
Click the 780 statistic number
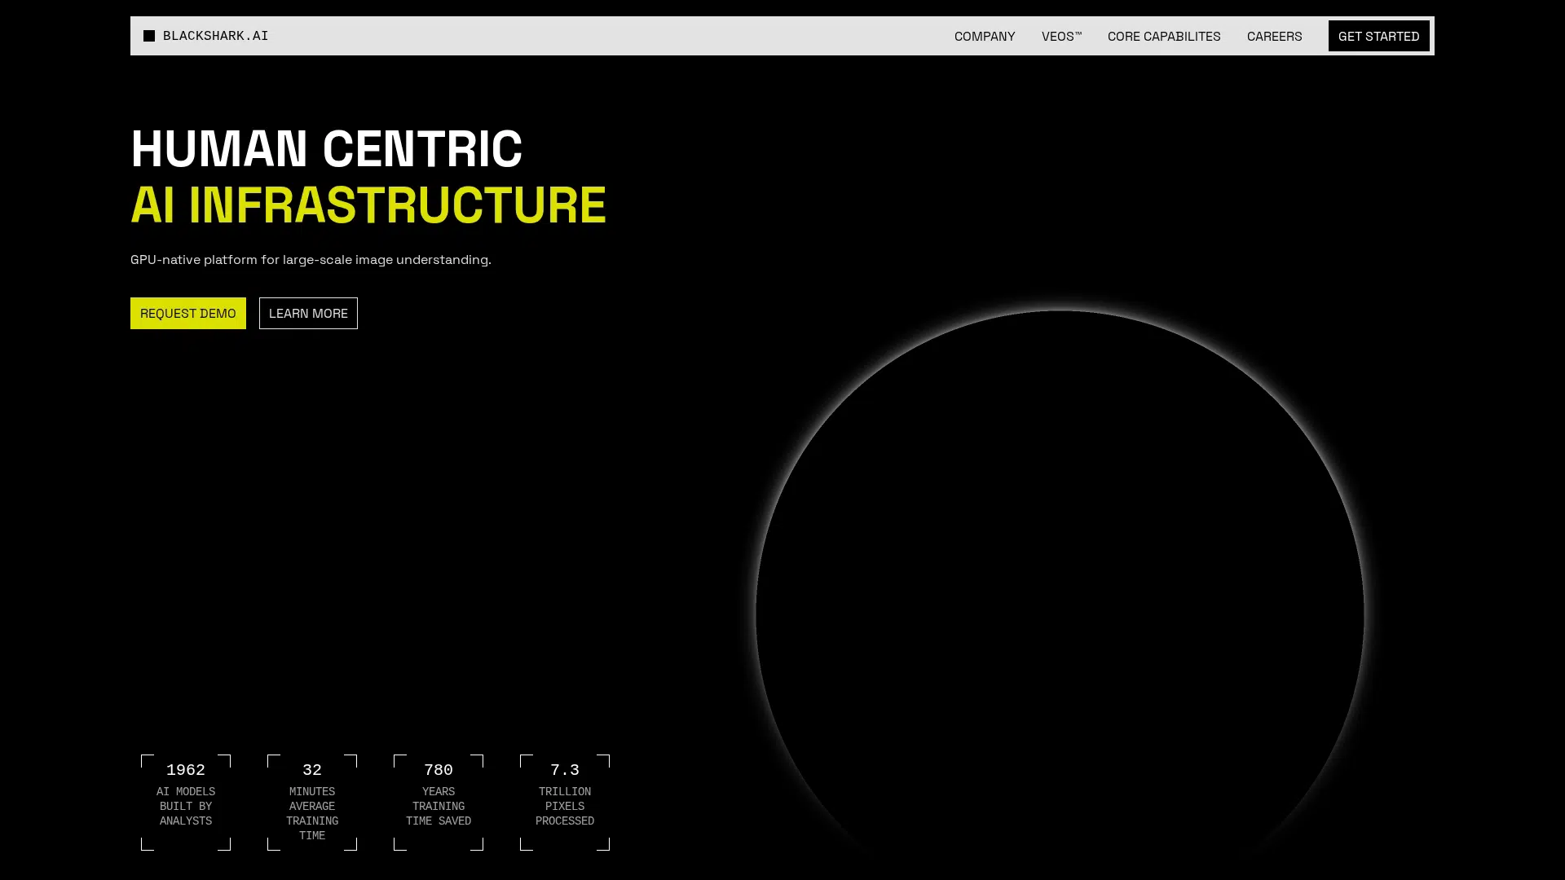(x=439, y=769)
